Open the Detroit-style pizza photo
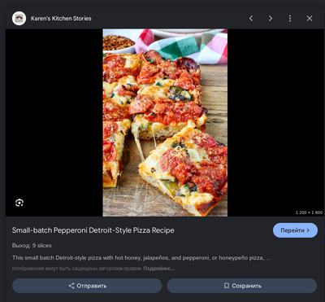The width and height of the screenshot is (325, 302). [x=165, y=123]
